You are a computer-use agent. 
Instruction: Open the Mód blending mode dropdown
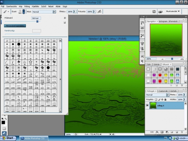pos(54,12)
